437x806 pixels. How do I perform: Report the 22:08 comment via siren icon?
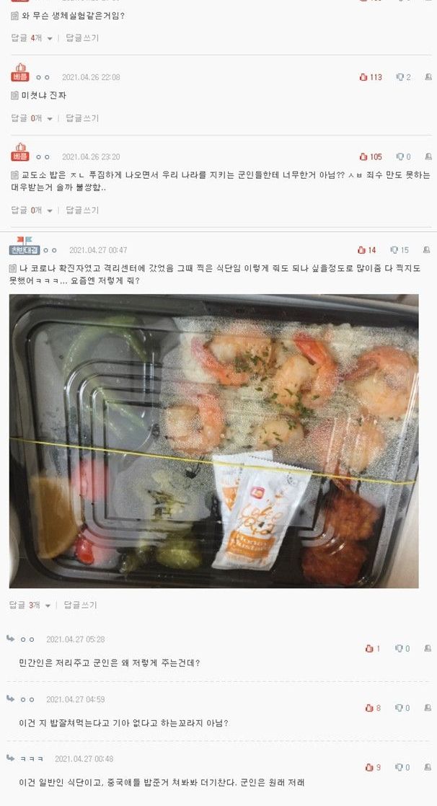pyautogui.click(x=428, y=77)
